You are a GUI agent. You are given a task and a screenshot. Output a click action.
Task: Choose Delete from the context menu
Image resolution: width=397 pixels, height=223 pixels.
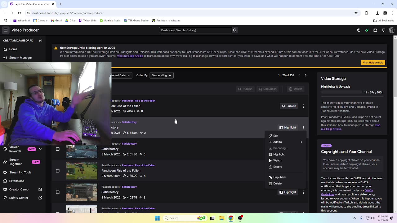coord(286,183)
